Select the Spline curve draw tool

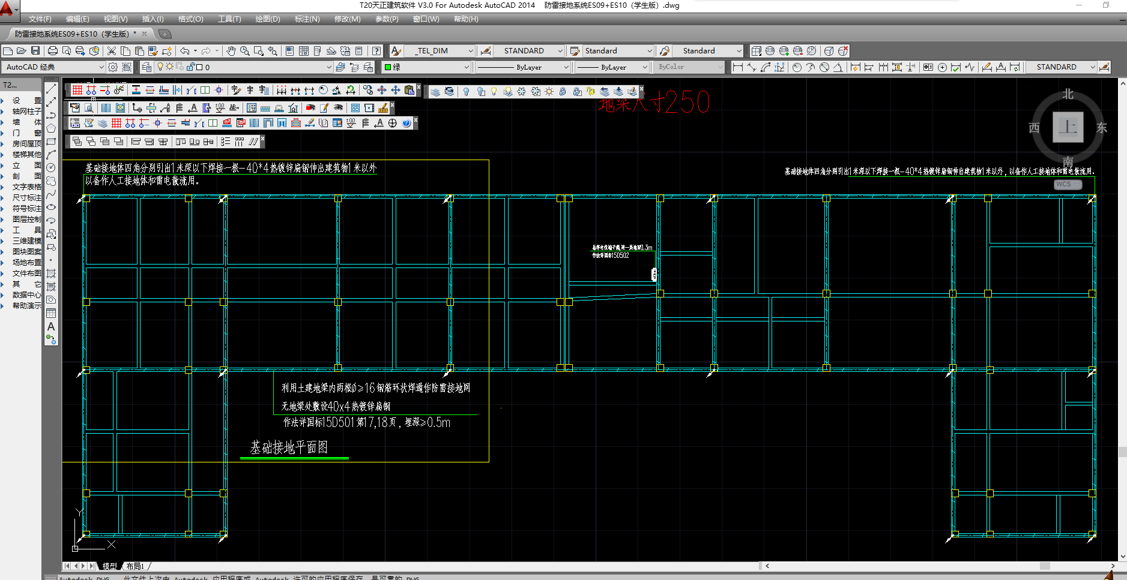51,194
